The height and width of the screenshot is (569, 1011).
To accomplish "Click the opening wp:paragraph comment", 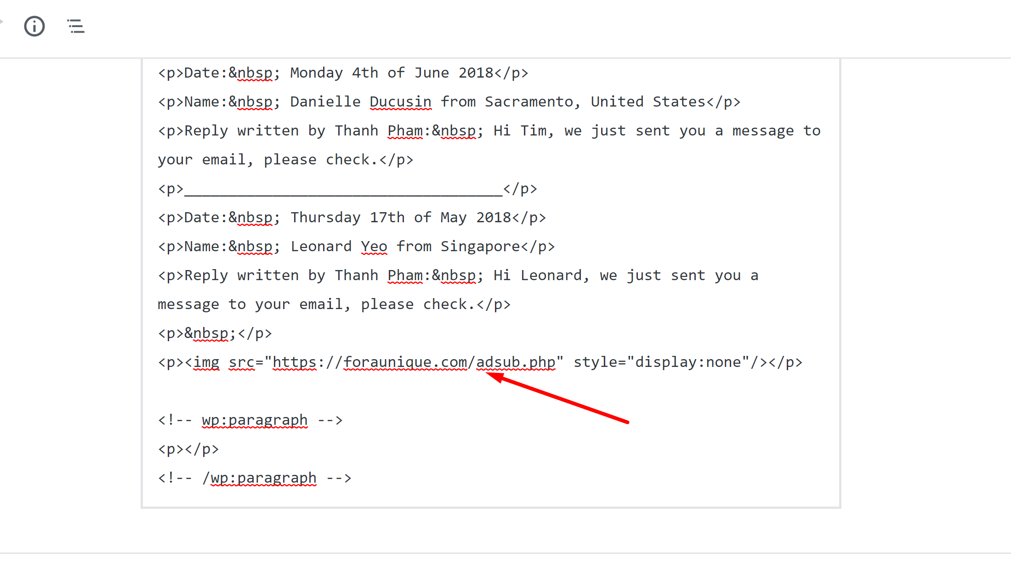I will tap(250, 420).
